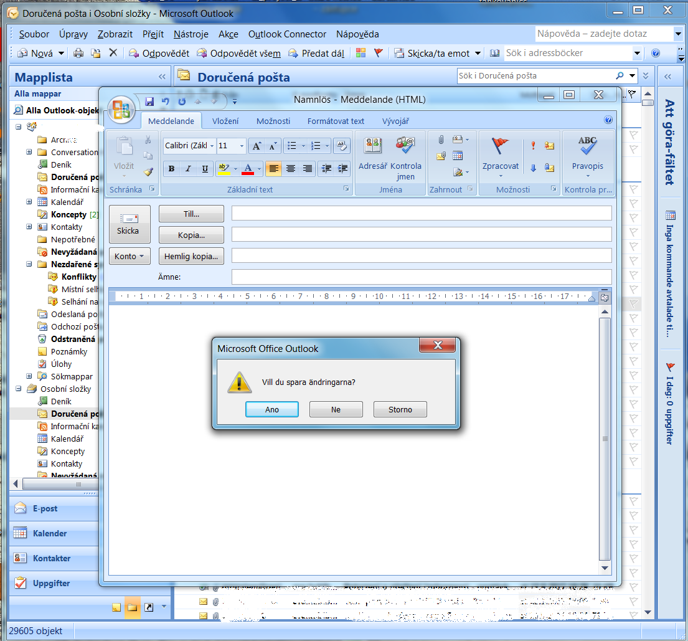Click the bullet list icon
Image resolution: width=688 pixels, height=641 pixels.
pos(292,146)
